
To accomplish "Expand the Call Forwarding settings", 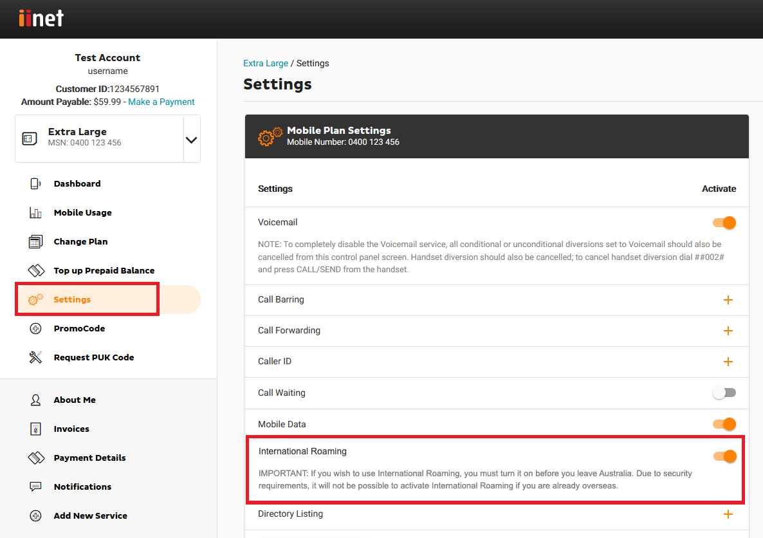I will (728, 331).
